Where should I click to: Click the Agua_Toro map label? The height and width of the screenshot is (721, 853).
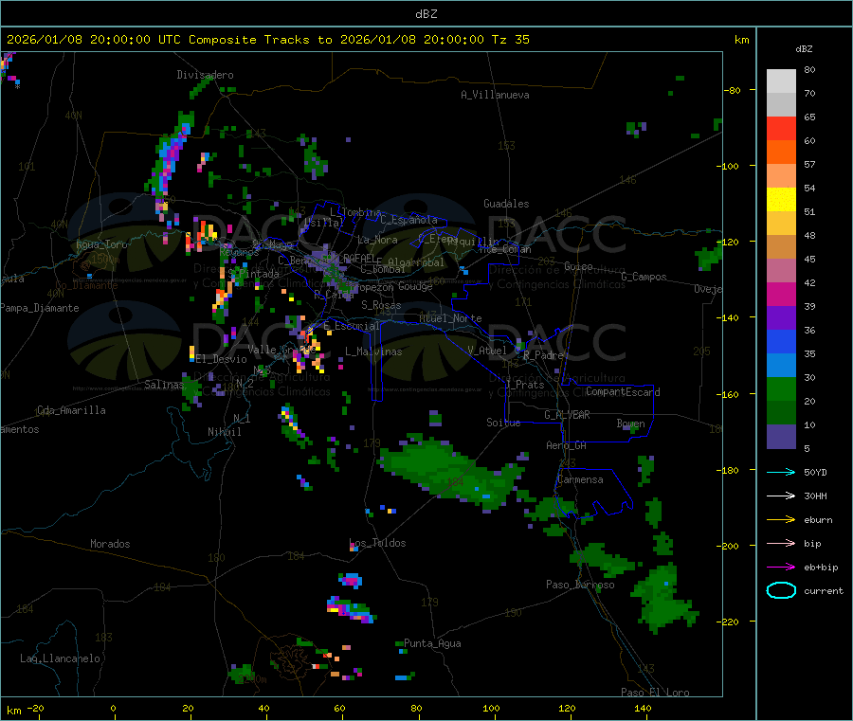pyautogui.click(x=100, y=244)
